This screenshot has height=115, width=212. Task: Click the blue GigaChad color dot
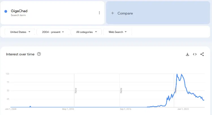pos(6,12)
